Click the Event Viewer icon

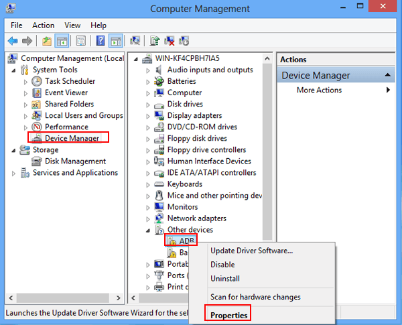click(37, 92)
